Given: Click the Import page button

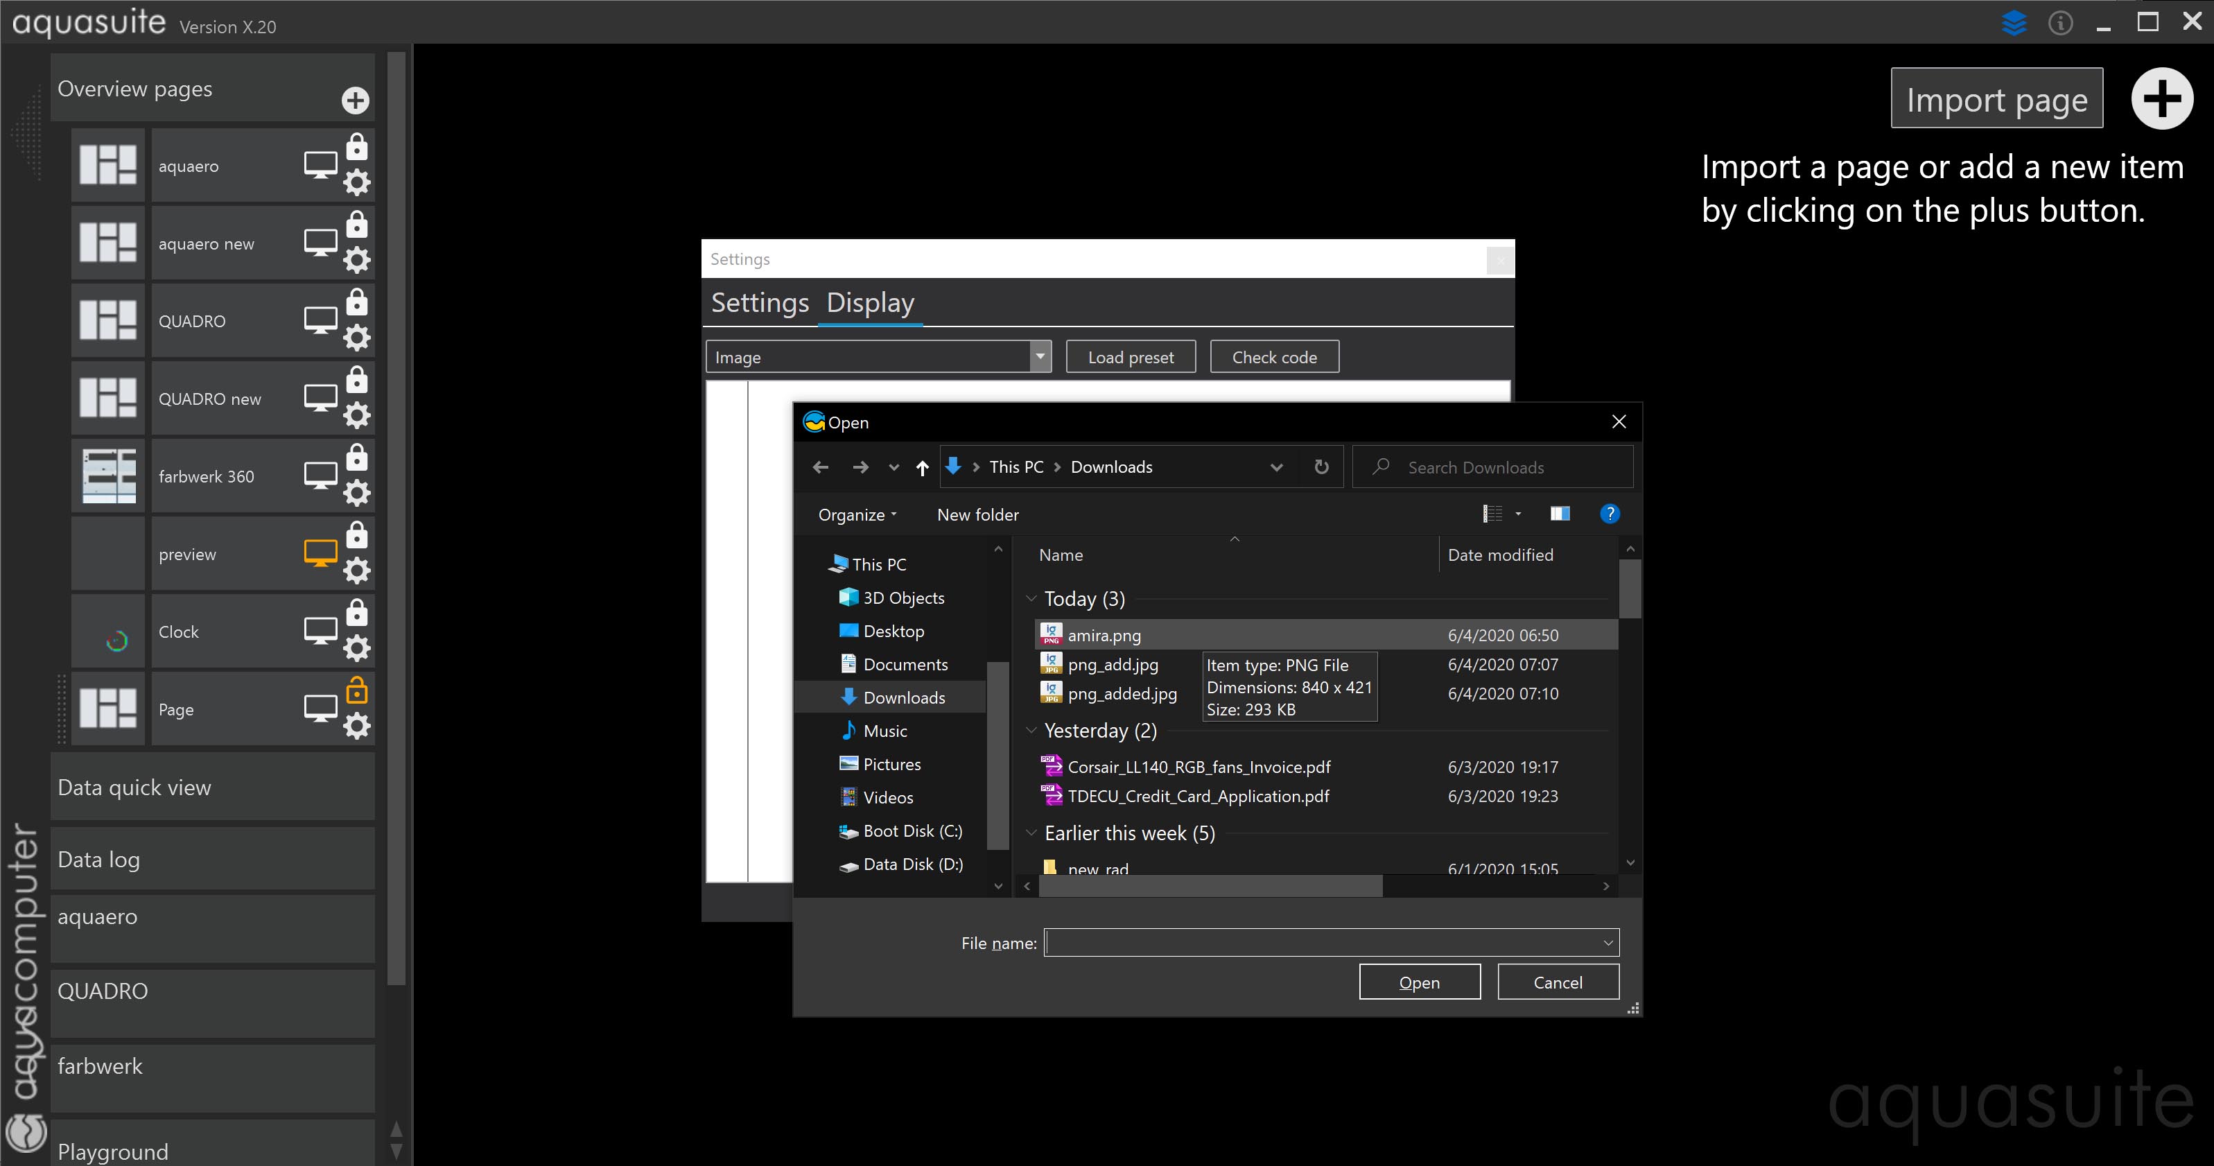Looking at the screenshot, I should [x=1996, y=98].
